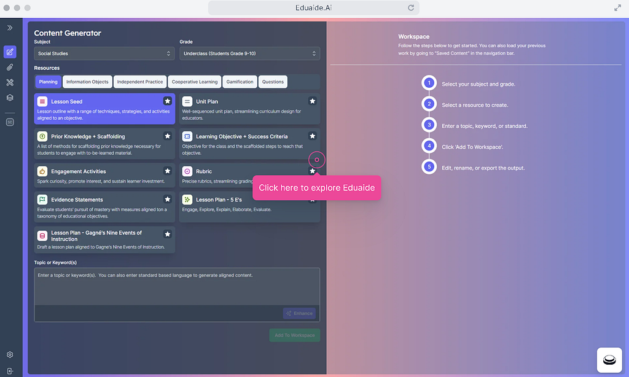Screen dimensions: 629x377
Task: Click the Rubric card icon
Action: 187,171
